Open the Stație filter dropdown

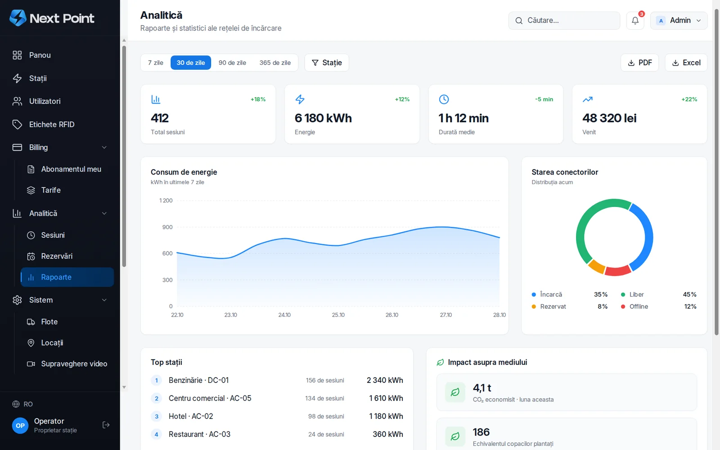pyautogui.click(x=327, y=63)
